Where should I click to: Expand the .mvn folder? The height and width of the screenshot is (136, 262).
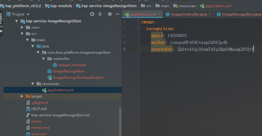pyautogui.click(x=22, y=27)
